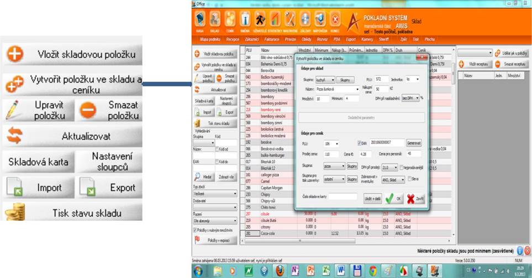Expand the ceník PLU dropdown showing 106
The height and width of the screenshot is (278, 532).
pos(336,144)
